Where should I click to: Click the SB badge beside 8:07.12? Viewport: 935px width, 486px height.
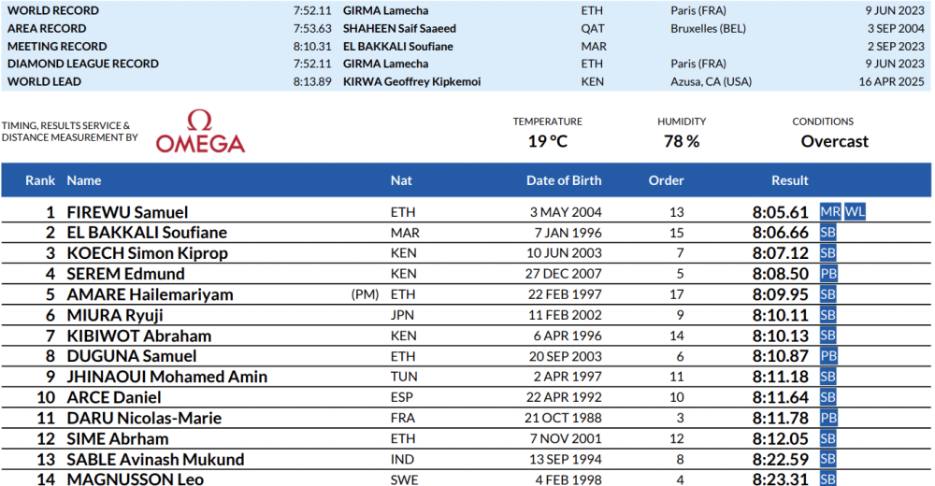click(x=827, y=253)
